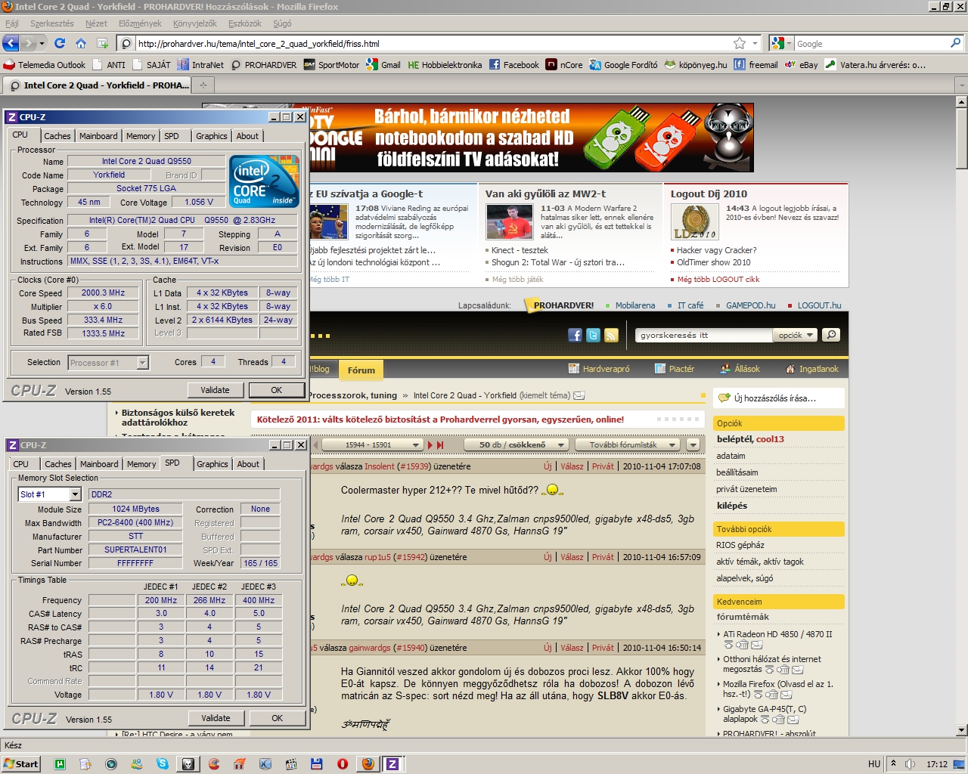Open További fórumlisták dropdown
Image resolution: width=968 pixels, height=774 pixels.
tap(627, 445)
